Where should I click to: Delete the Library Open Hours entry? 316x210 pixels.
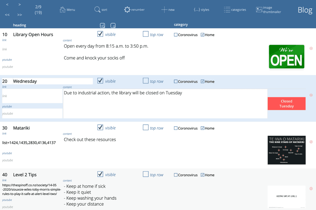(311, 48)
